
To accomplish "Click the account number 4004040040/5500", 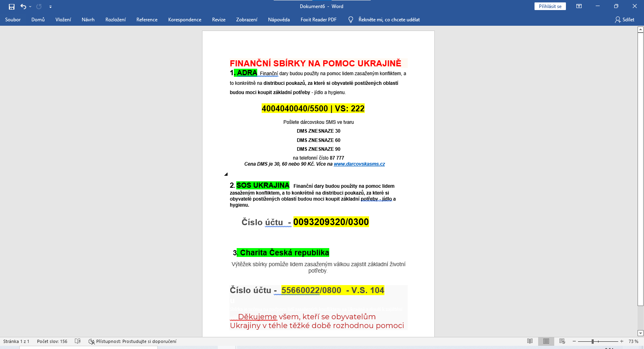I will point(295,109).
